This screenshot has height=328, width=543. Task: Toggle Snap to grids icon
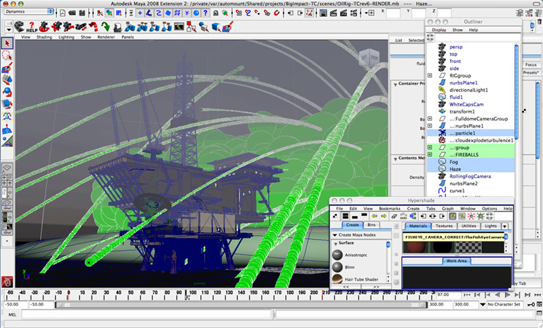pos(239,13)
